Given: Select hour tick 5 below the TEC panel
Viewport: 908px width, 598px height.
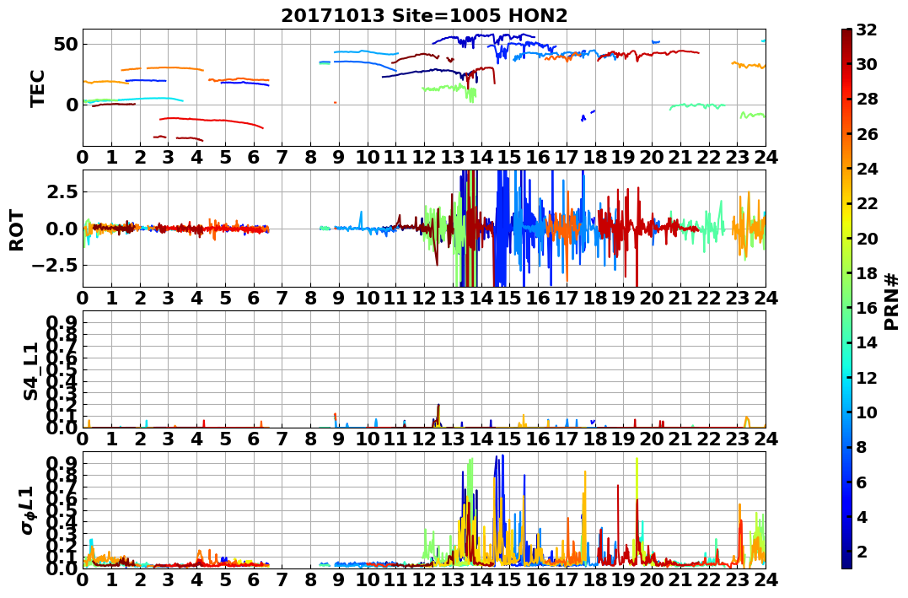Looking at the screenshot, I should [225, 157].
